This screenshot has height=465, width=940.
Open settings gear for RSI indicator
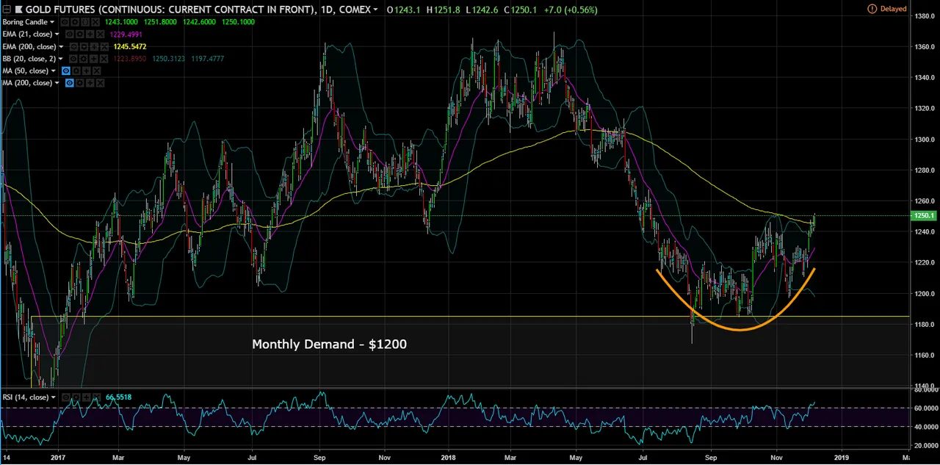click(76, 397)
